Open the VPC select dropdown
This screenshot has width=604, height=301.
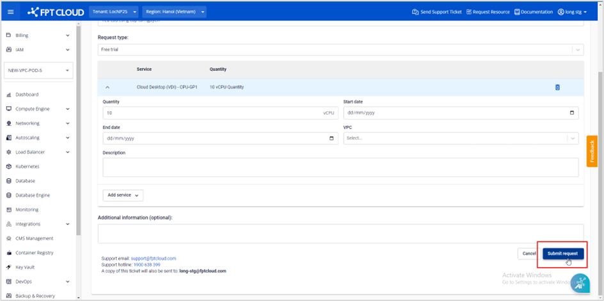pyautogui.click(x=461, y=138)
